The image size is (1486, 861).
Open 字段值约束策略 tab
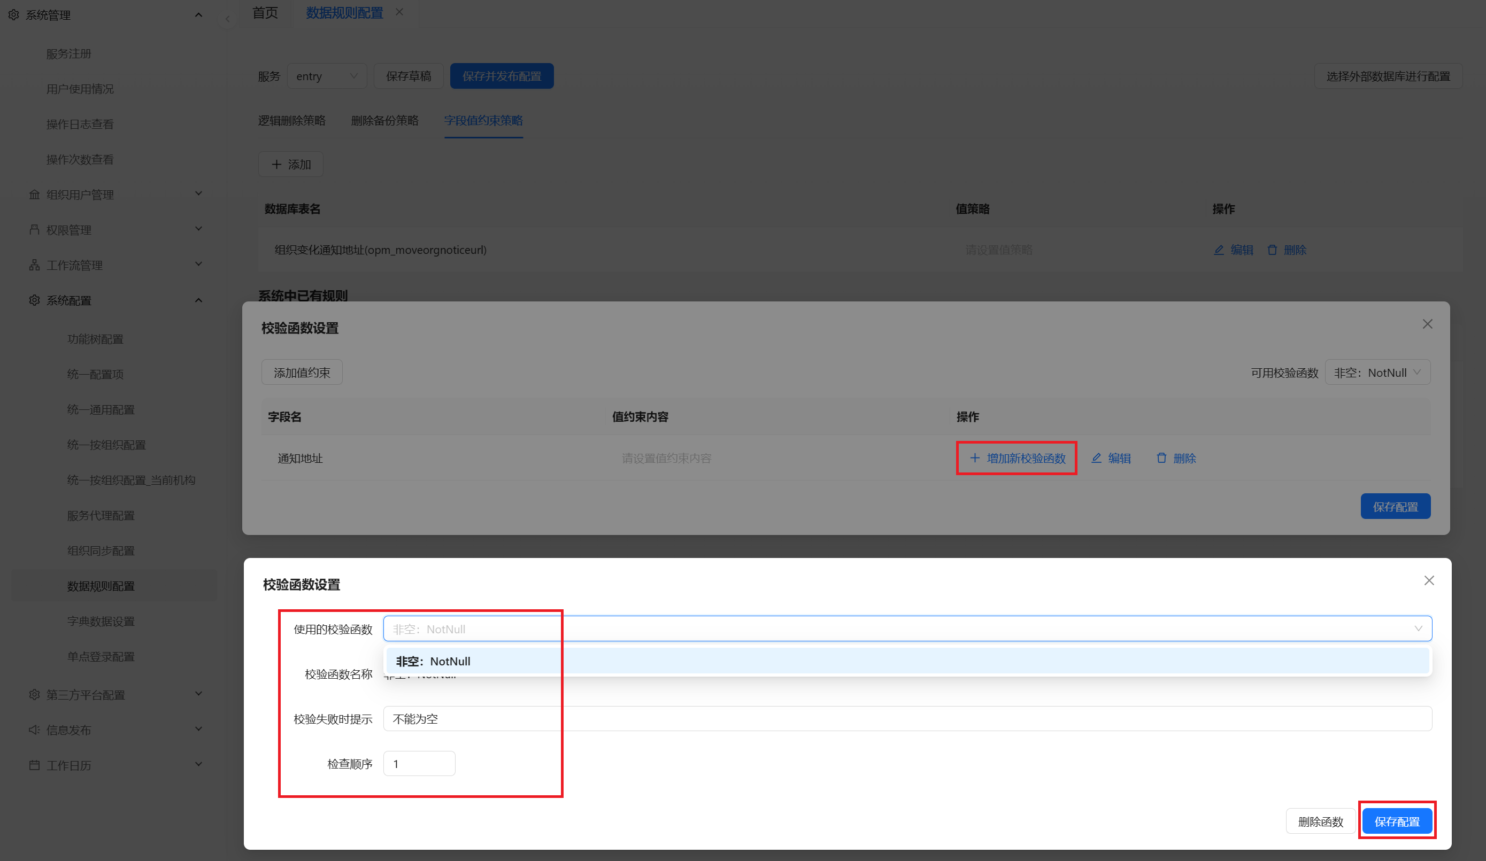pos(483,120)
